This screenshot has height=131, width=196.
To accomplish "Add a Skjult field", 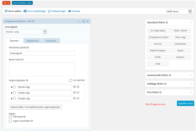I will [180, 50].
